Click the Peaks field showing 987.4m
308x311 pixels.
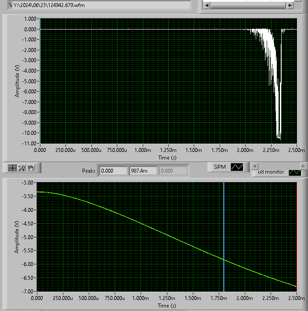coord(143,171)
